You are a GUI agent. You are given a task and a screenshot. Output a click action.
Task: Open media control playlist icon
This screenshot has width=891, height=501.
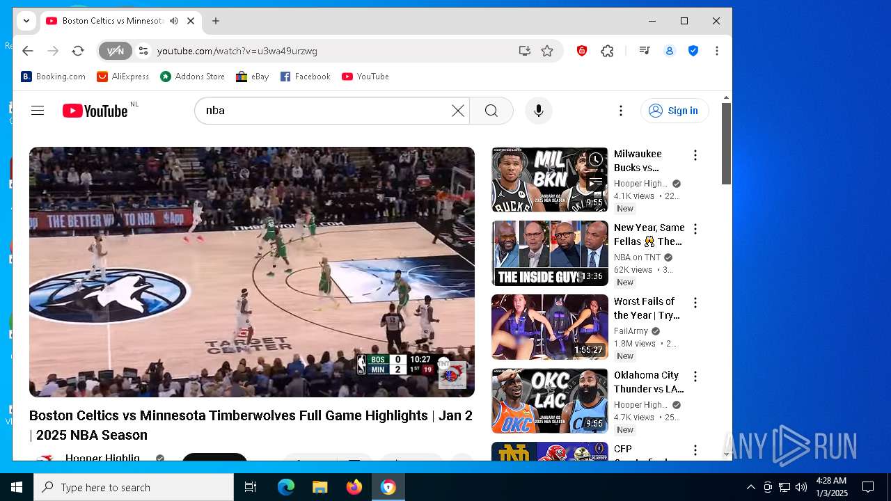coord(645,51)
